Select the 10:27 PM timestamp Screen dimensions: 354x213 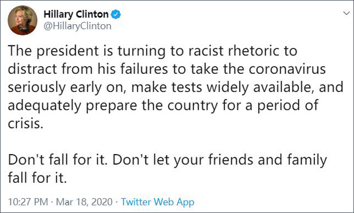point(28,202)
